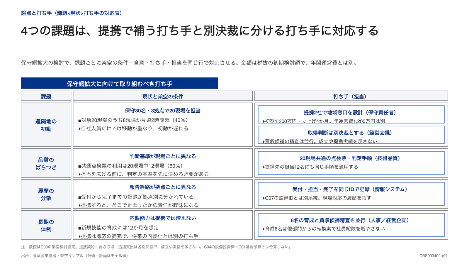Select the blue banner 保守網拡大に向けて取り組むべき打ち手
Image resolution: width=469 pixels, height=264 pixels.
click(x=120, y=83)
